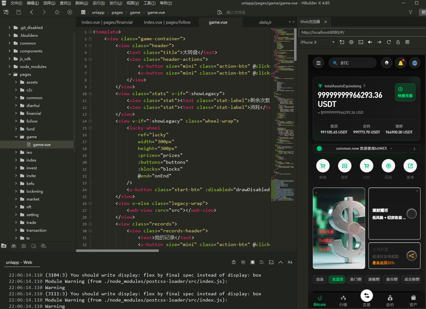Collapse the pages folder in the tree
The image size is (426, 309).
tap(10, 75)
